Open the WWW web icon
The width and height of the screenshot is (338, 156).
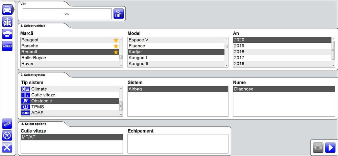(7, 123)
